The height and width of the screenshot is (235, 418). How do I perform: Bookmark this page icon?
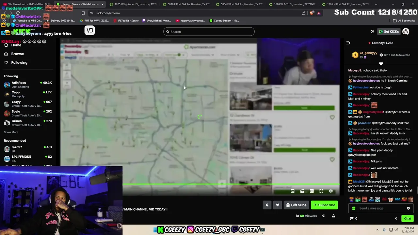click(83, 13)
